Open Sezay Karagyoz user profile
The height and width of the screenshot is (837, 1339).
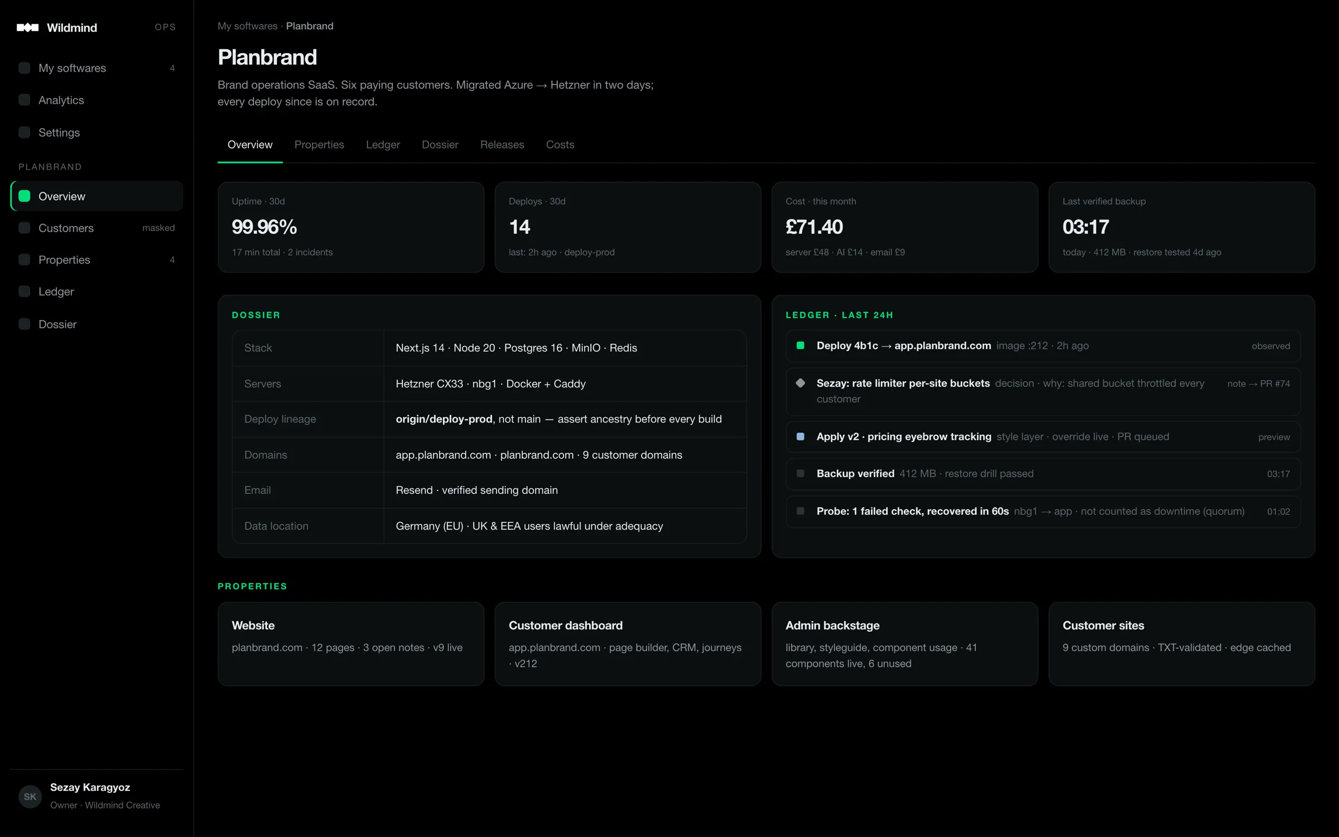click(97, 796)
